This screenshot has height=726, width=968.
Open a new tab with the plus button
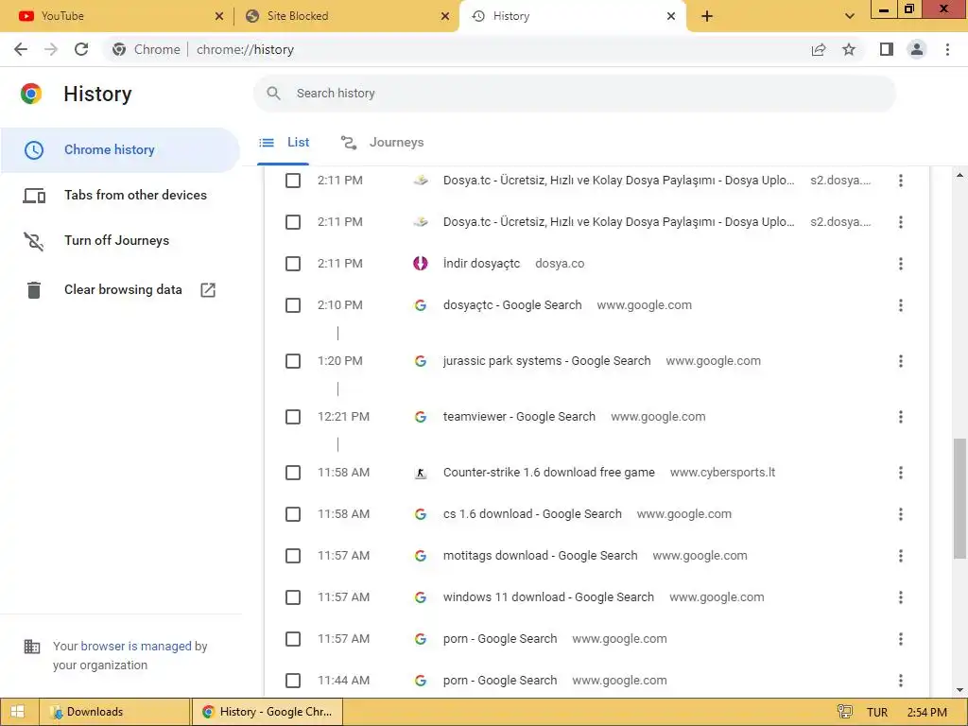tap(707, 16)
